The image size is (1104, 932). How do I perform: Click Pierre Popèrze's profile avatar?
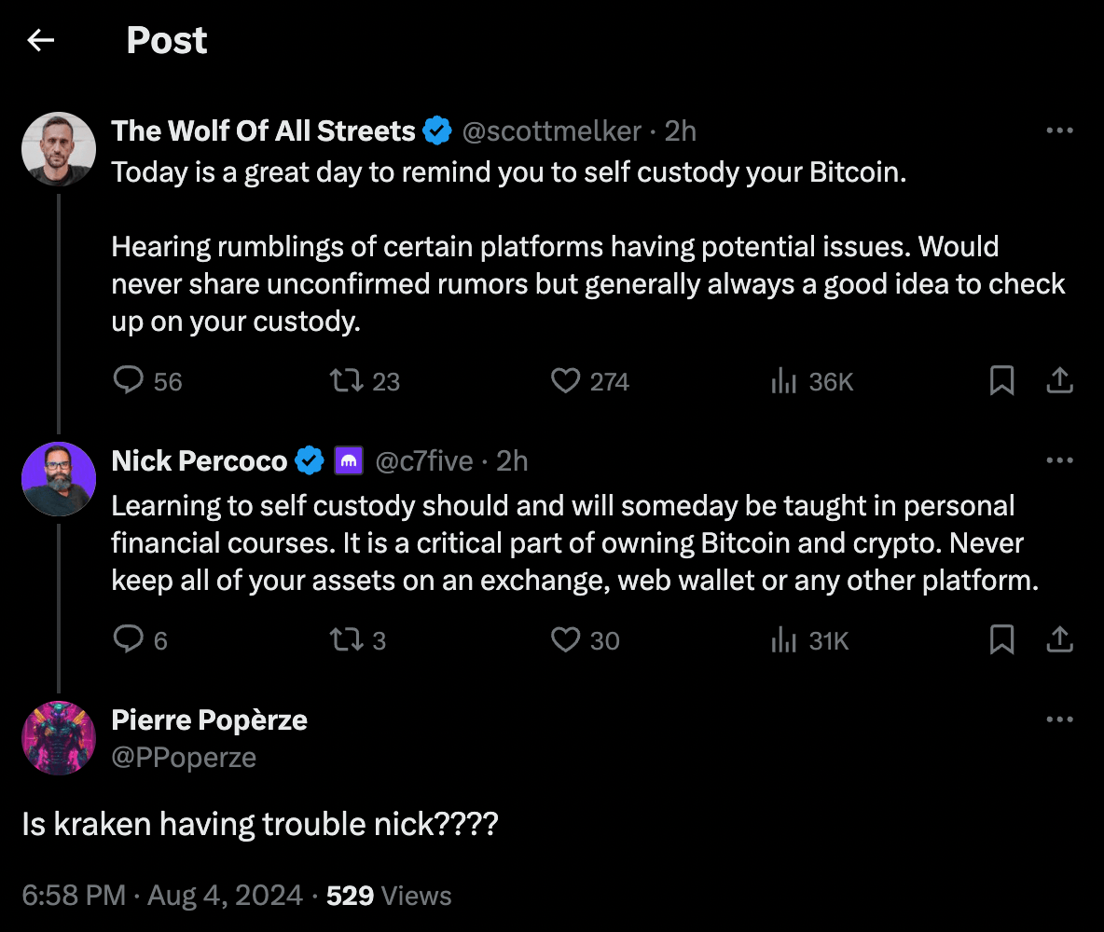[59, 738]
